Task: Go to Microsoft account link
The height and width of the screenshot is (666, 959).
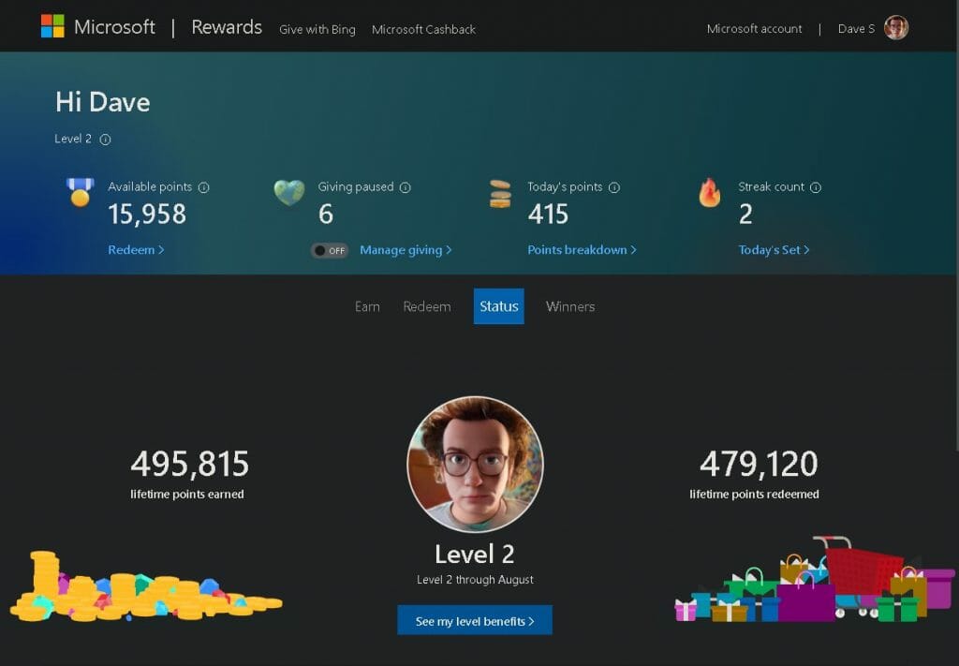Action: click(x=754, y=29)
